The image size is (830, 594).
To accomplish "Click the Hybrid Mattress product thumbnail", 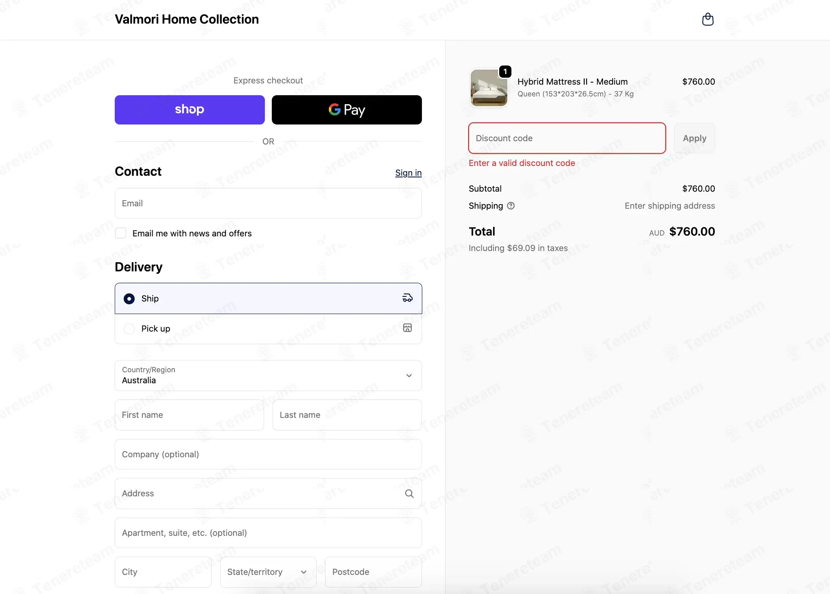I will 489,88.
